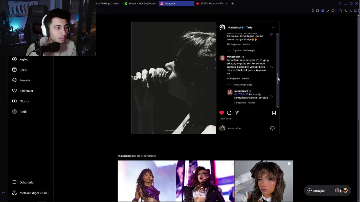The height and width of the screenshot is (202, 360).
Task: Like minasheart's comment about Yorumların zeka seviyesi
Action: (272, 67)
